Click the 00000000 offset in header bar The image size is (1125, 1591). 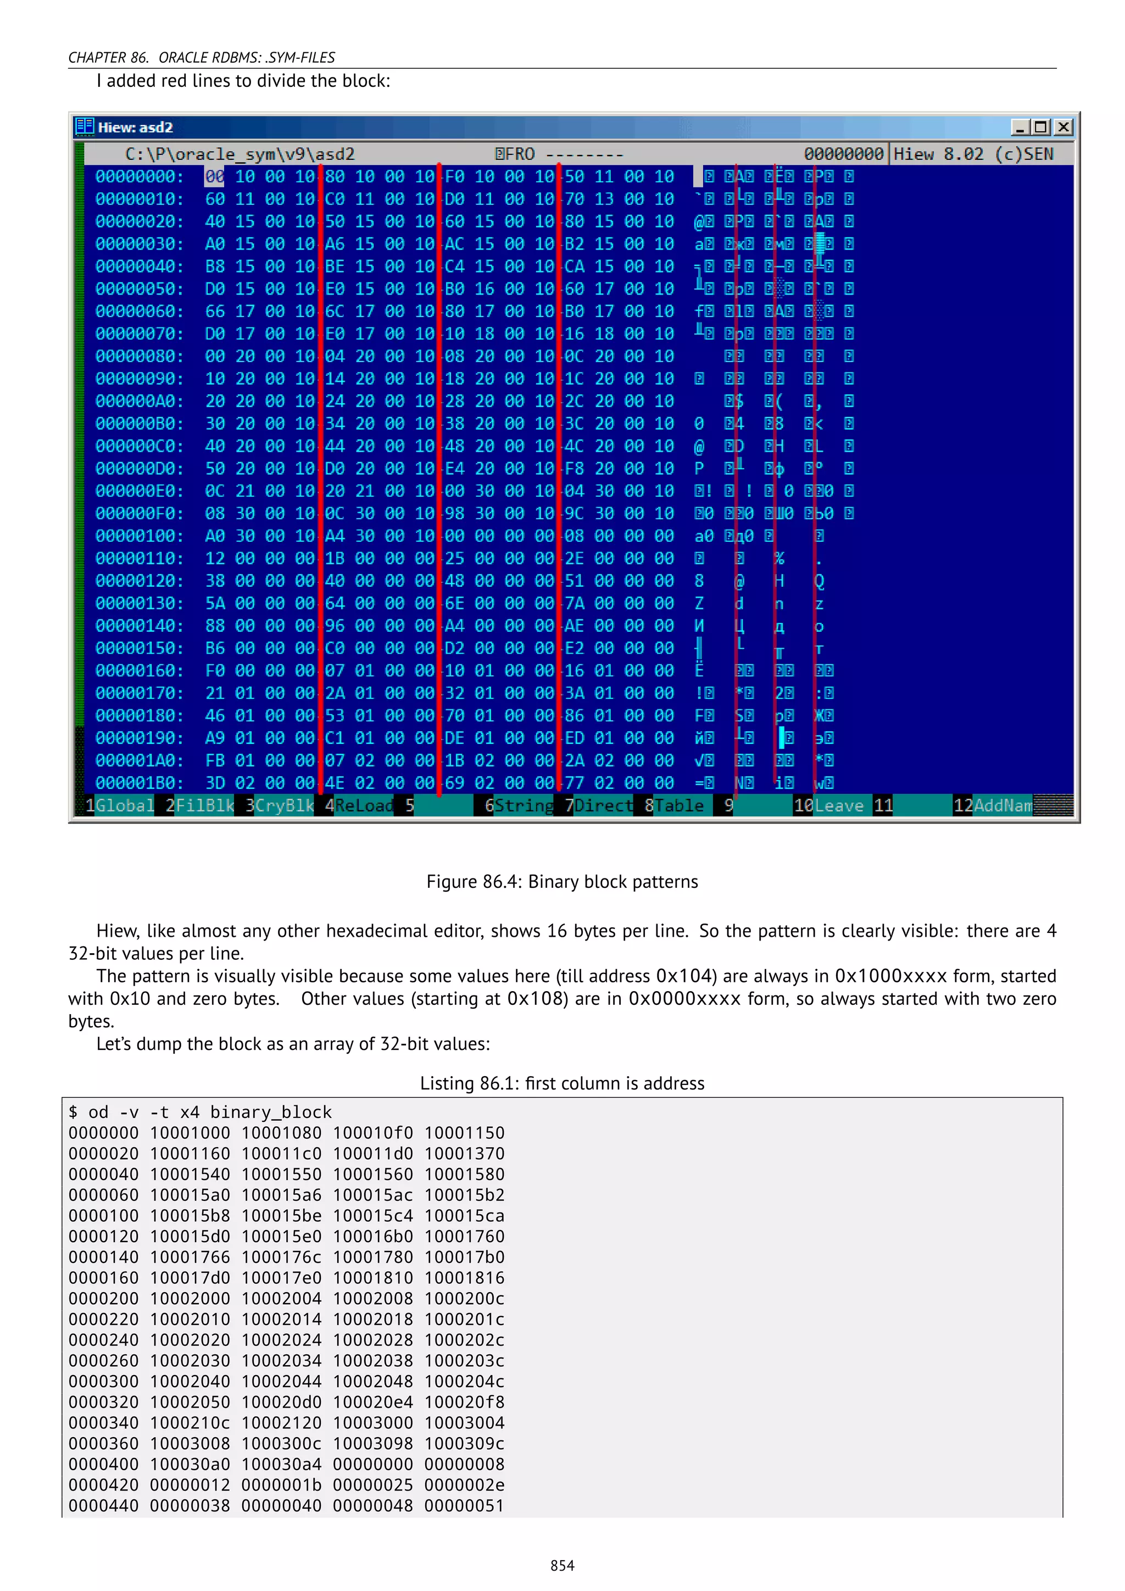(844, 154)
